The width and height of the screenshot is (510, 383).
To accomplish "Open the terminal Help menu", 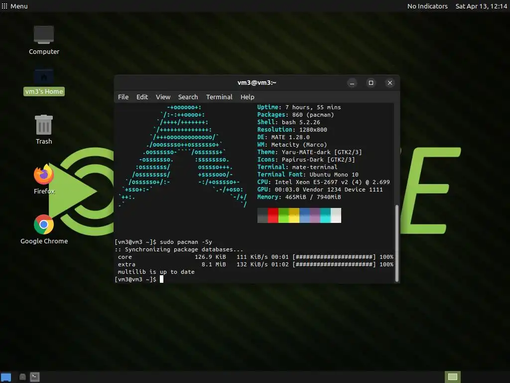I will [248, 97].
